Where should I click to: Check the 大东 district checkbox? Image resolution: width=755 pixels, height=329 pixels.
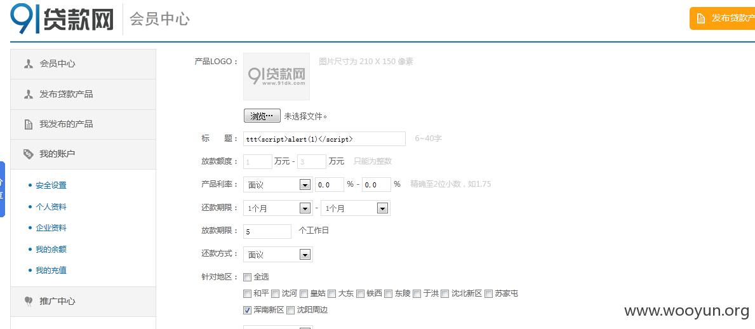(332, 294)
